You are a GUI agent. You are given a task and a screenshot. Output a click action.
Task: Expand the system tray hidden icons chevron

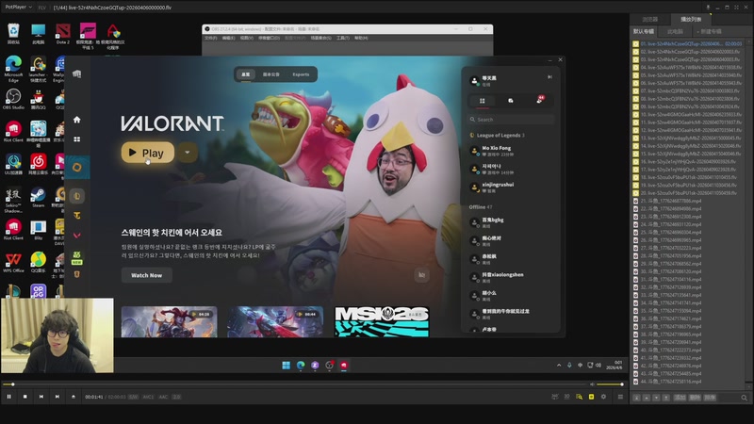point(559,366)
